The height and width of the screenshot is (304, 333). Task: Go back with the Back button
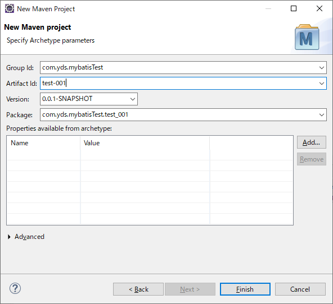coord(138,289)
